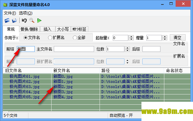Image resolution: width=193 pixels, height=121 pixels.
Task: Select the 文件名 radio button
Action: (25, 37)
